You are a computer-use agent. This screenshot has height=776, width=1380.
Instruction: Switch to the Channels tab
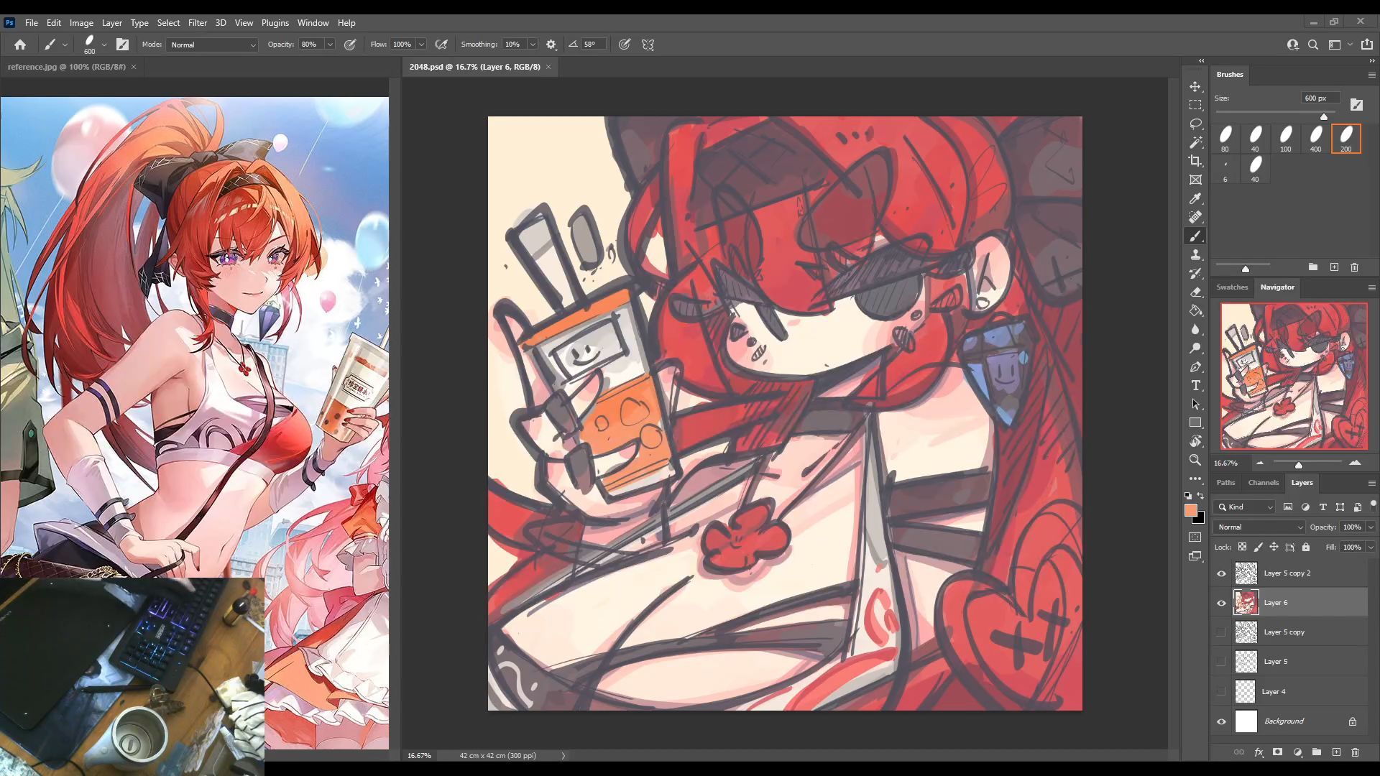1263,483
